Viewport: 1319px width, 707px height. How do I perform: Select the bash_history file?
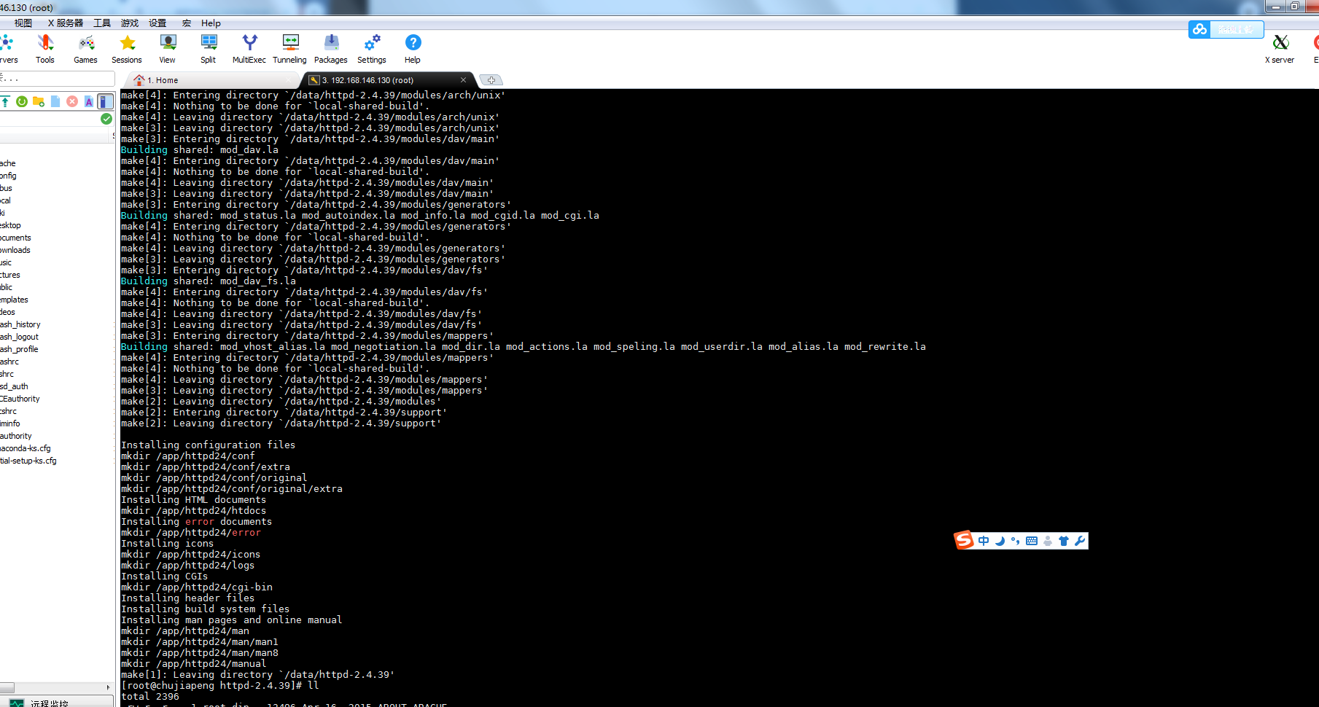click(x=20, y=324)
